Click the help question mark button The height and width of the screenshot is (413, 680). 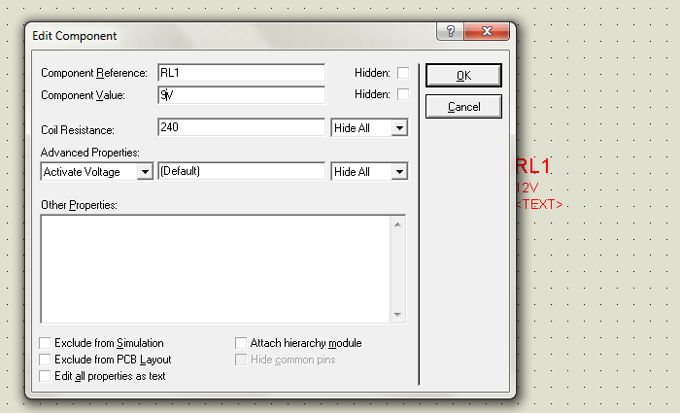pyautogui.click(x=450, y=31)
